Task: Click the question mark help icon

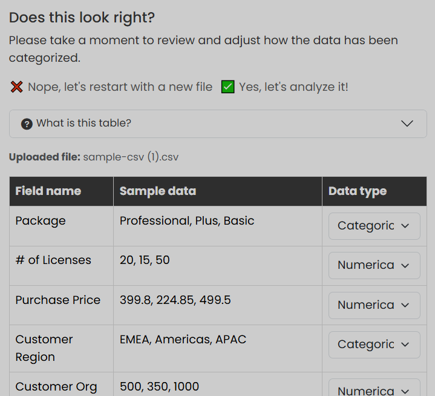Action: click(27, 124)
